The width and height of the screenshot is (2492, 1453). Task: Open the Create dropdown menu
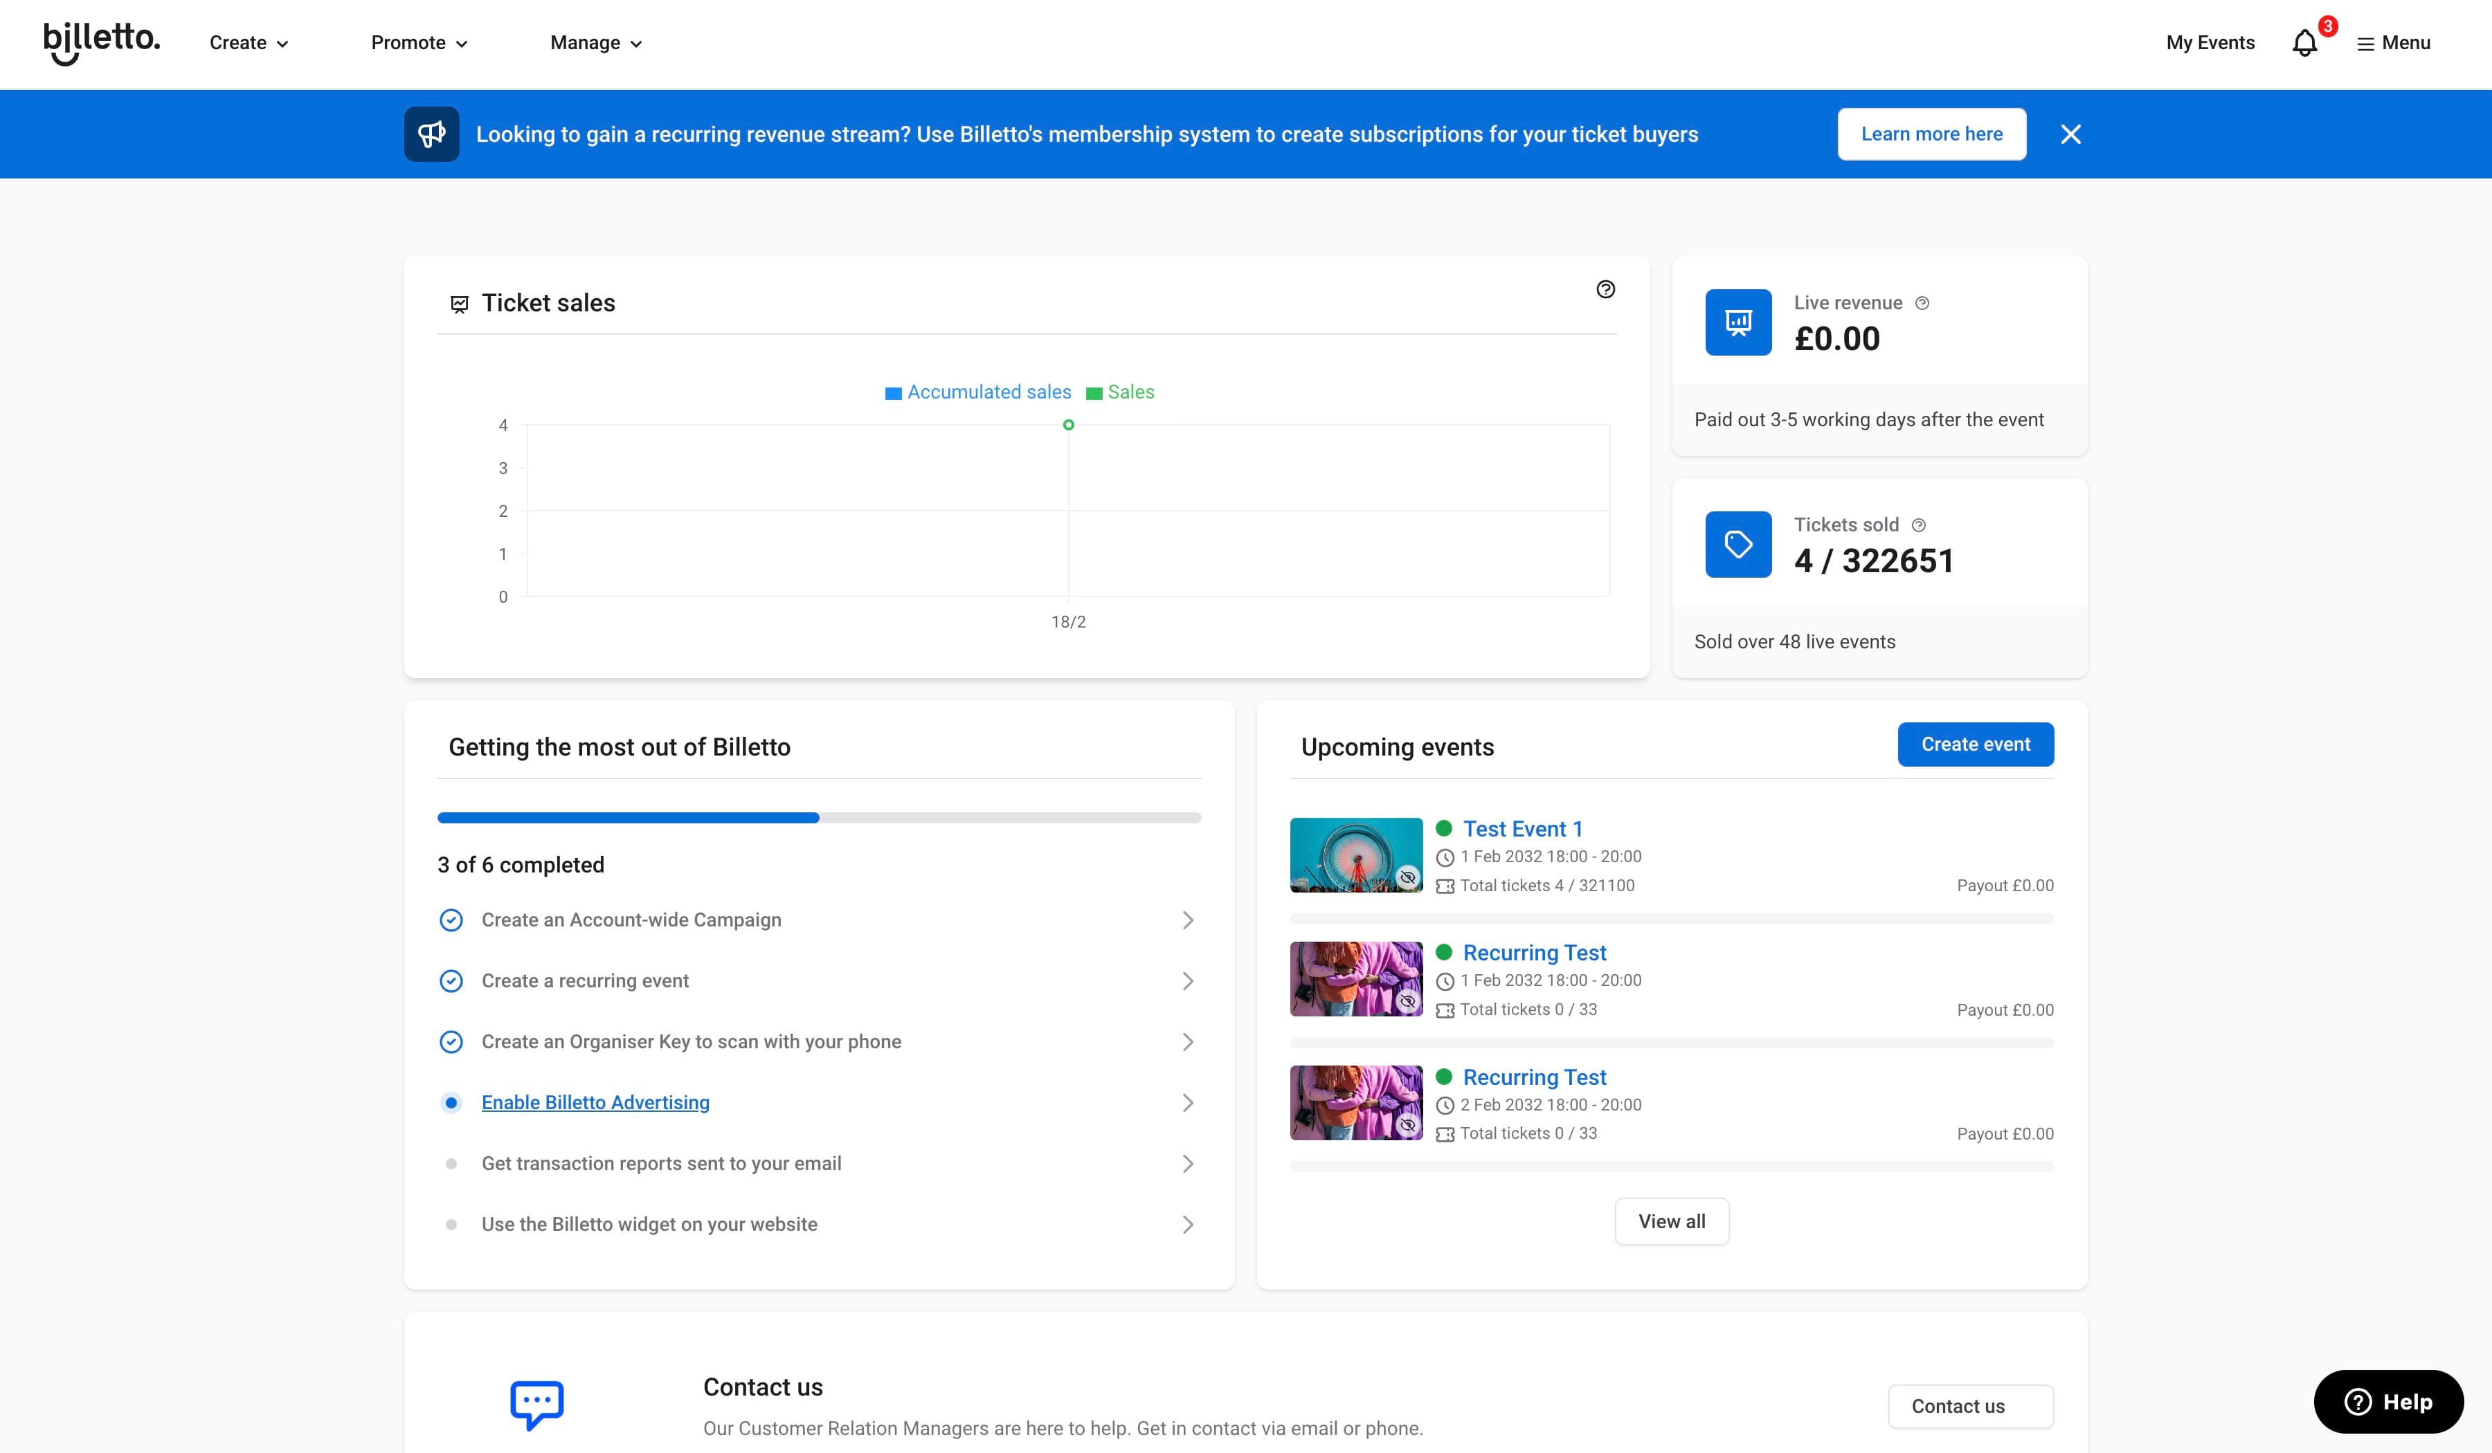pyautogui.click(x=249, y=42)
